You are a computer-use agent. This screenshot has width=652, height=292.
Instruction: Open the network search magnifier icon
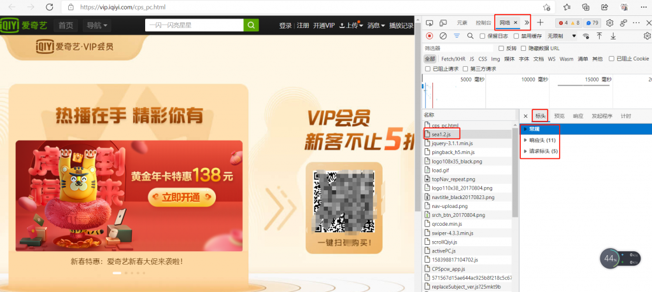click(471, 36)
